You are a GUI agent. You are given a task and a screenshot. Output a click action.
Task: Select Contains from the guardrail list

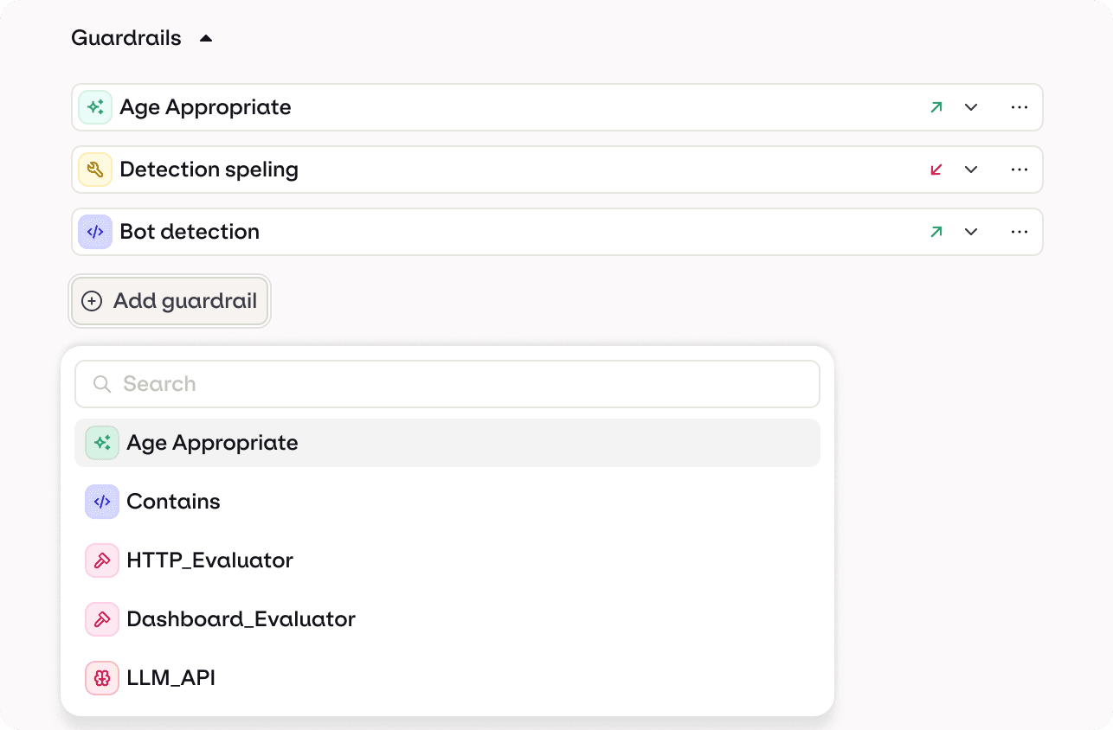pos(173,502)
